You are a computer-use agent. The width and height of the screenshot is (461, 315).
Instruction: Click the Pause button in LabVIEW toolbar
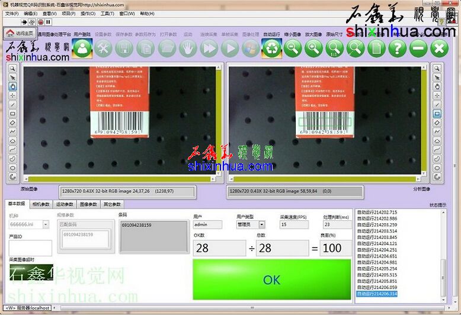(48, 22)
